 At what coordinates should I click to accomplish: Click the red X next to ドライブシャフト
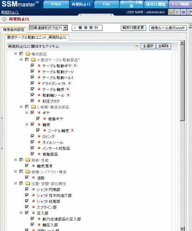click(69, 83)
